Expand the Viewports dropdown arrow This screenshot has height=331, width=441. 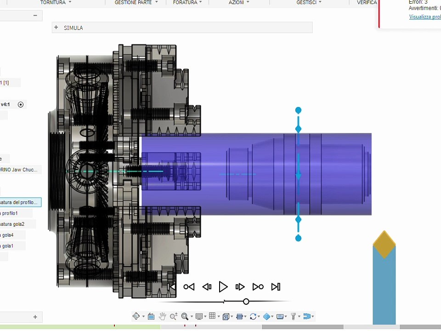click(232, 317)
